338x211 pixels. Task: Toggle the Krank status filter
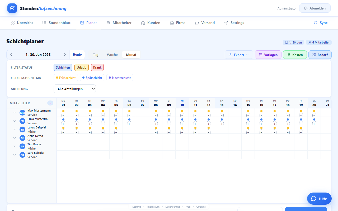pos(97,68)
